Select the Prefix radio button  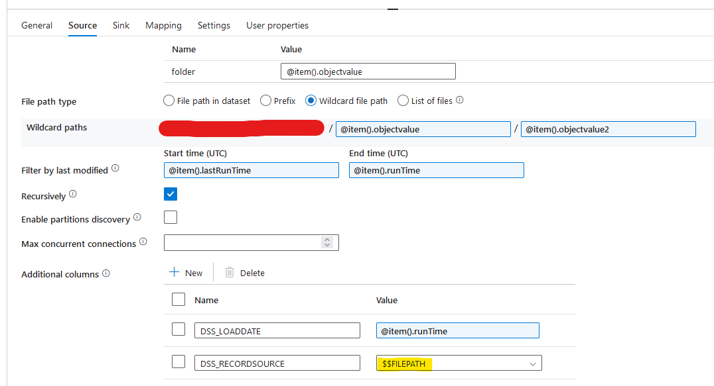point(265,100)
